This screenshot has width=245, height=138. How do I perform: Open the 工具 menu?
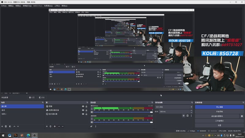pyautogui.click(x=57, y=6)
